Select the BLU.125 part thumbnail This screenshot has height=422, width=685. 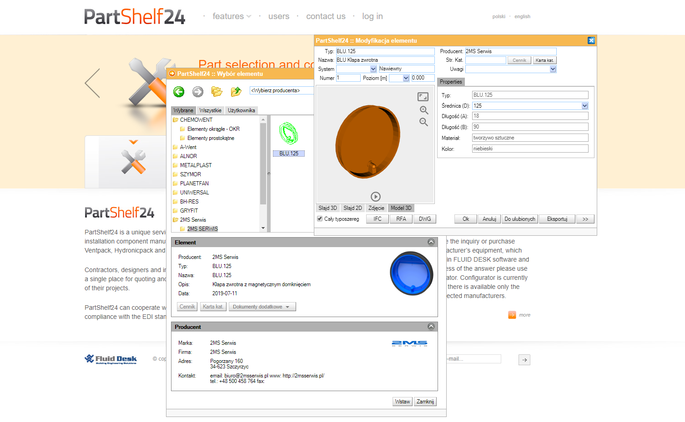click(x=288, y=134)
